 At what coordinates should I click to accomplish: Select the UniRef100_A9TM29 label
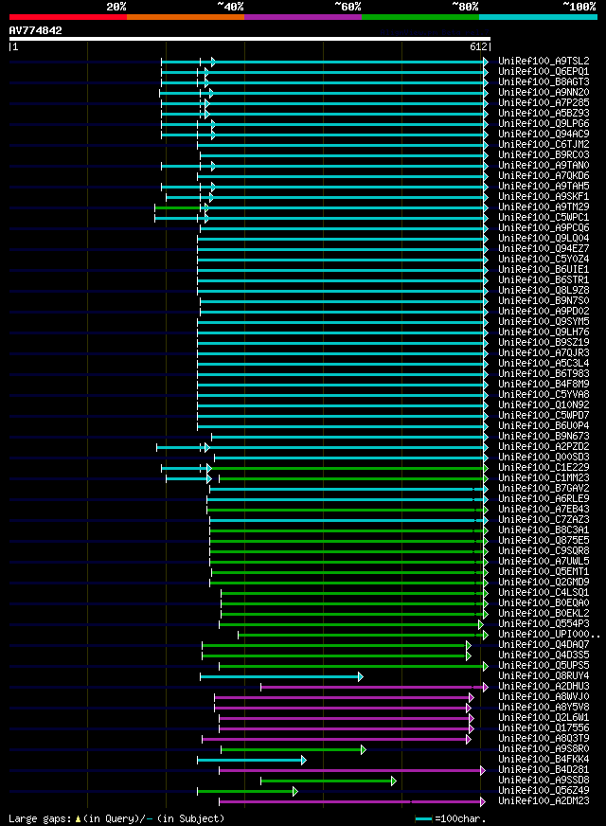544,207
